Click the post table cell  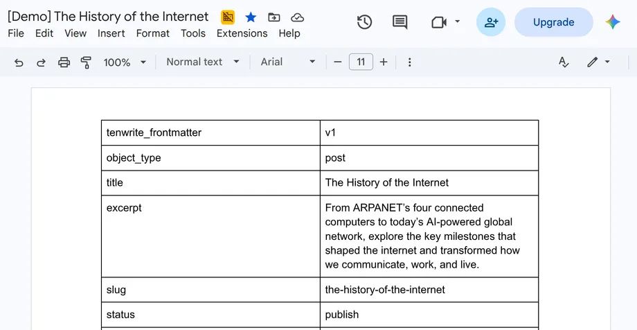(429, 158)
